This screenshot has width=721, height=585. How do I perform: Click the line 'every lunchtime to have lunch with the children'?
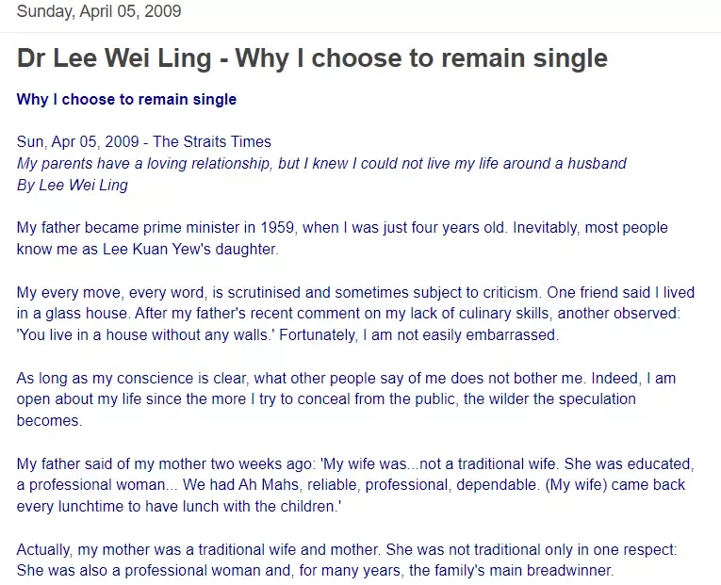179,506
